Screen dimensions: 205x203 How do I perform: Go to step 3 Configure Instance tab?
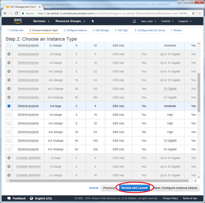coord(75,30)
